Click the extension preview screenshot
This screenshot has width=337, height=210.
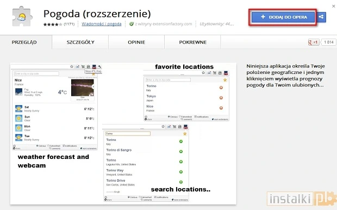tap(123, 134)
